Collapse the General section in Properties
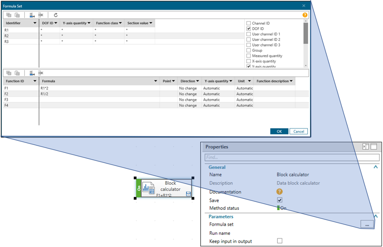This screenshot has height=247, width=383. (x=376, y=167)
